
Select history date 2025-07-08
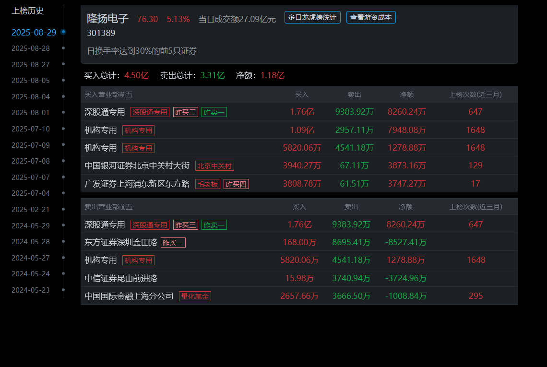[31, 161]
